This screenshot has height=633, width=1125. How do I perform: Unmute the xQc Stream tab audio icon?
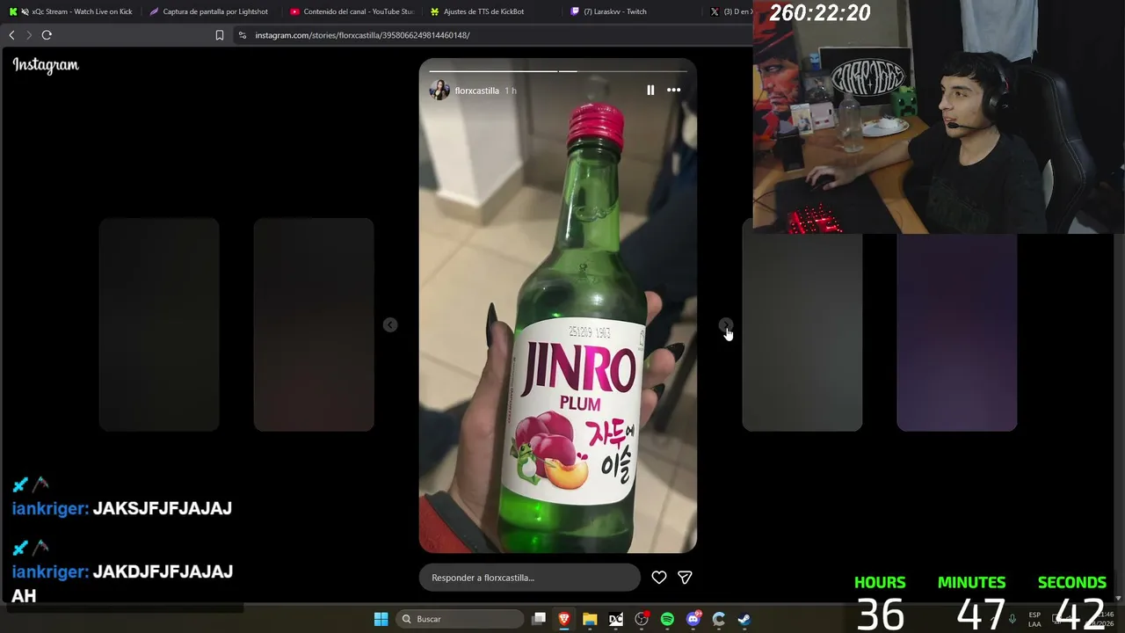coord(24,11)
